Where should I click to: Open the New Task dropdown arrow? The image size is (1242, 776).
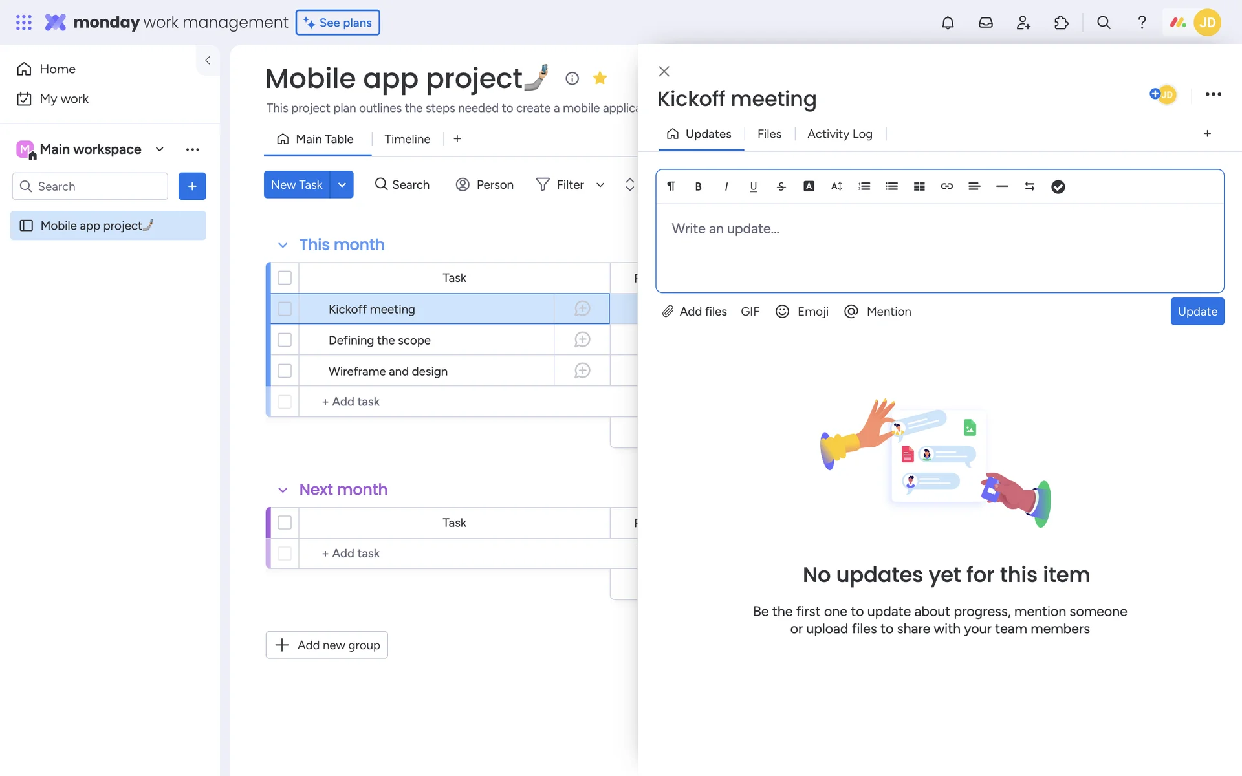click(x=342, y=185)
